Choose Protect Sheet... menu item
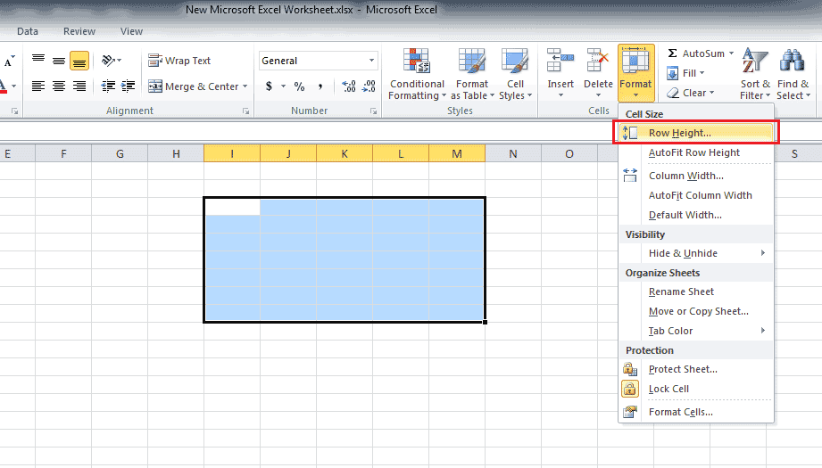Screen dimensions: 822x468 pyautogui.click(x=695, y=369)
